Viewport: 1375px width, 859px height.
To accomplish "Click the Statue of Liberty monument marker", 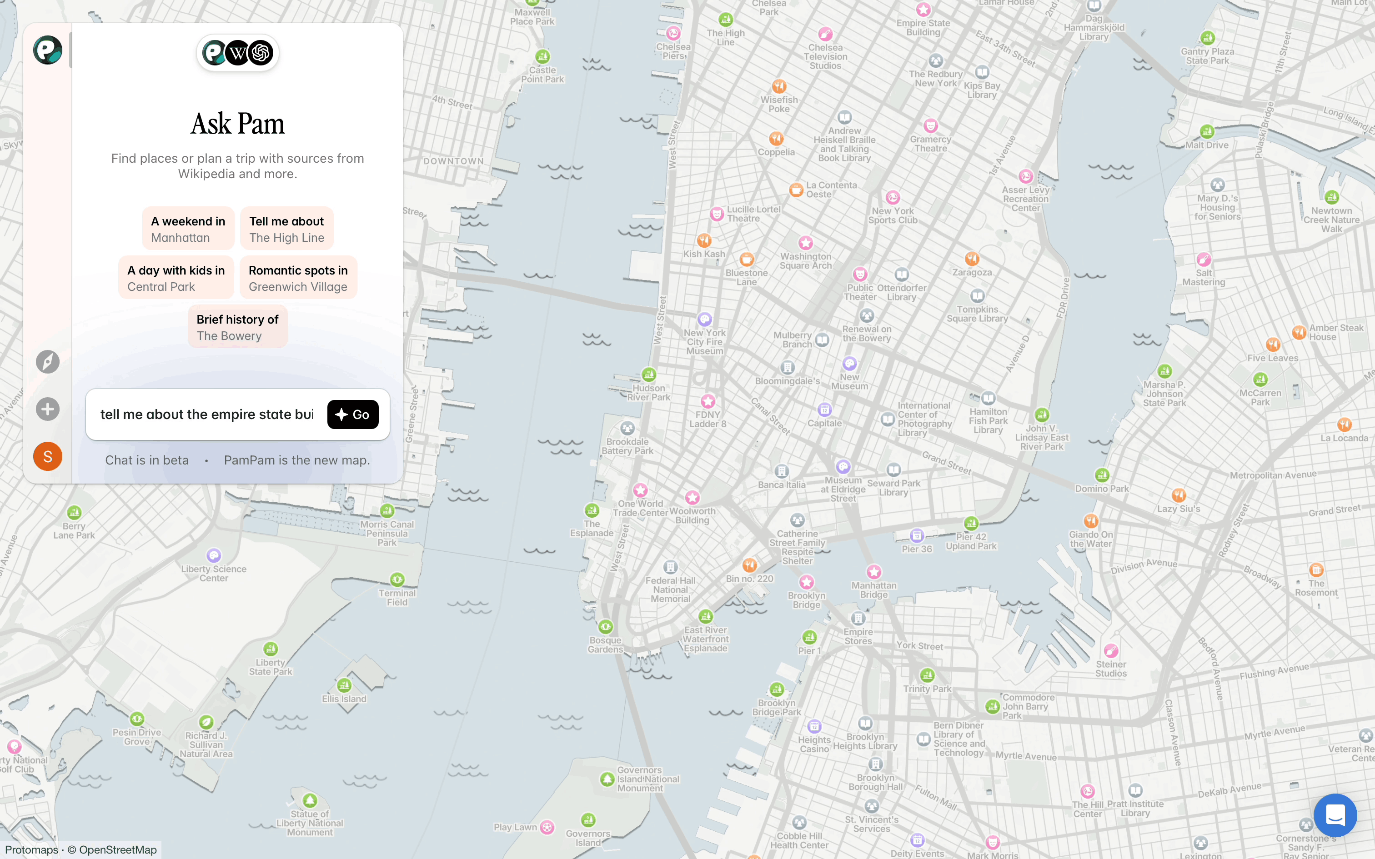I will [310, 801].
